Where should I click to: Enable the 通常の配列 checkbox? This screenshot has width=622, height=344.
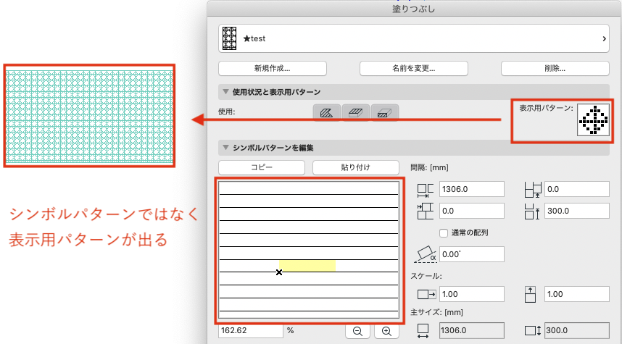[x=444, y=233]
